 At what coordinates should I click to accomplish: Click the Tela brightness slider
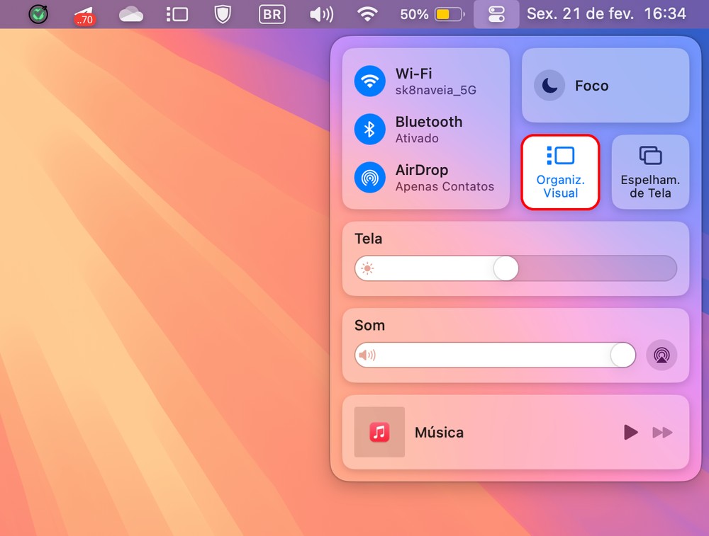click(515, 268)
